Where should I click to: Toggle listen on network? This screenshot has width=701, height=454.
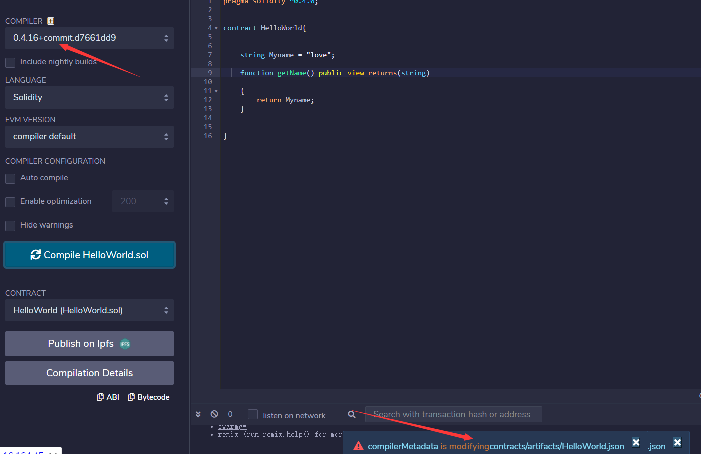click(252, 414)
